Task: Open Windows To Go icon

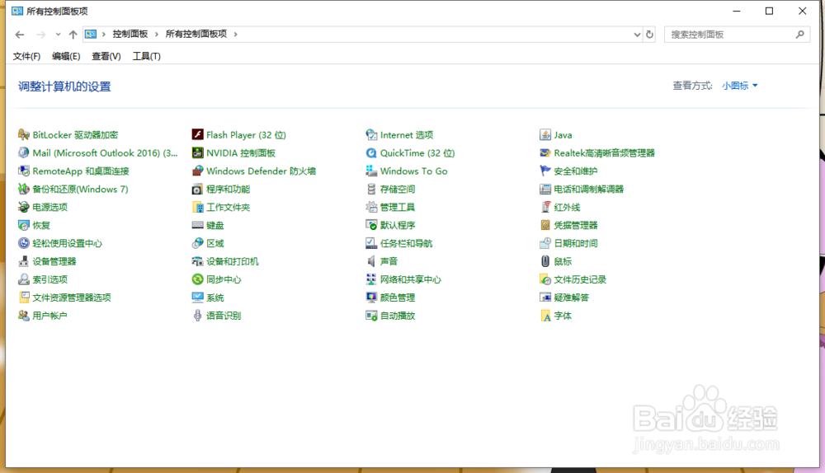Action: [371, 171]
